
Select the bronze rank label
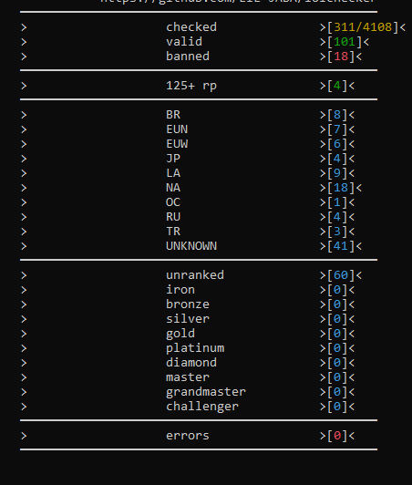188,304
